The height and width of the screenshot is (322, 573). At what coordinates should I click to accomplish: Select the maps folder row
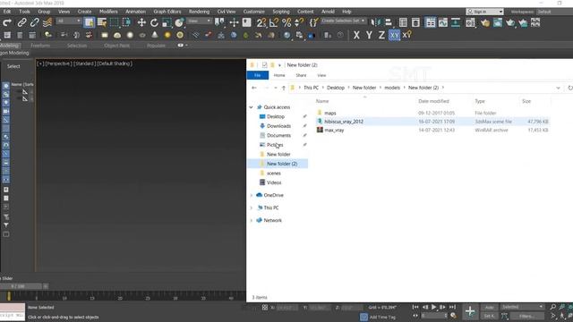pos(433,114)
